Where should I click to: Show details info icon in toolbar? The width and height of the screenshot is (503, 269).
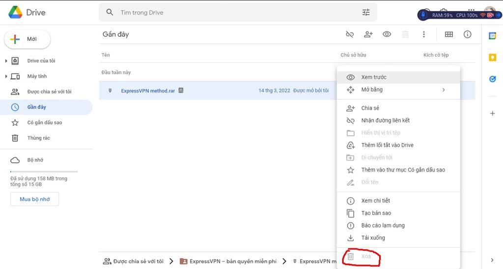(468, 34)
